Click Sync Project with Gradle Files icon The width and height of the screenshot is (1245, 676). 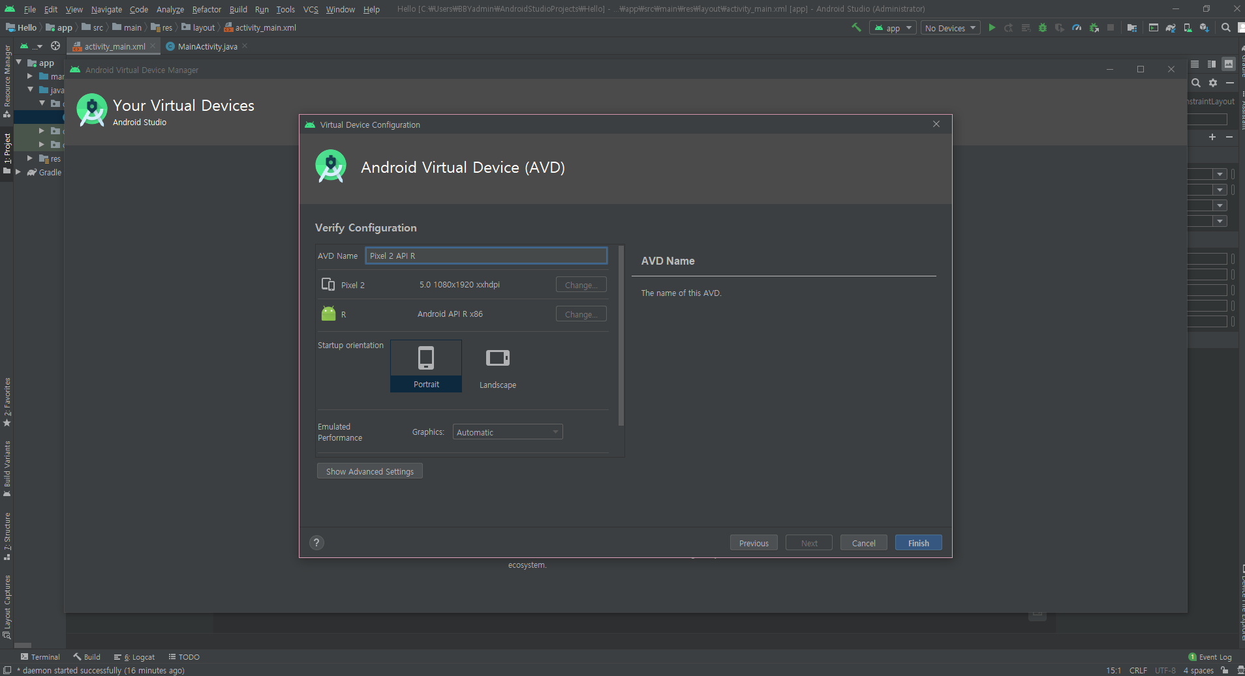click(1171, 27)
